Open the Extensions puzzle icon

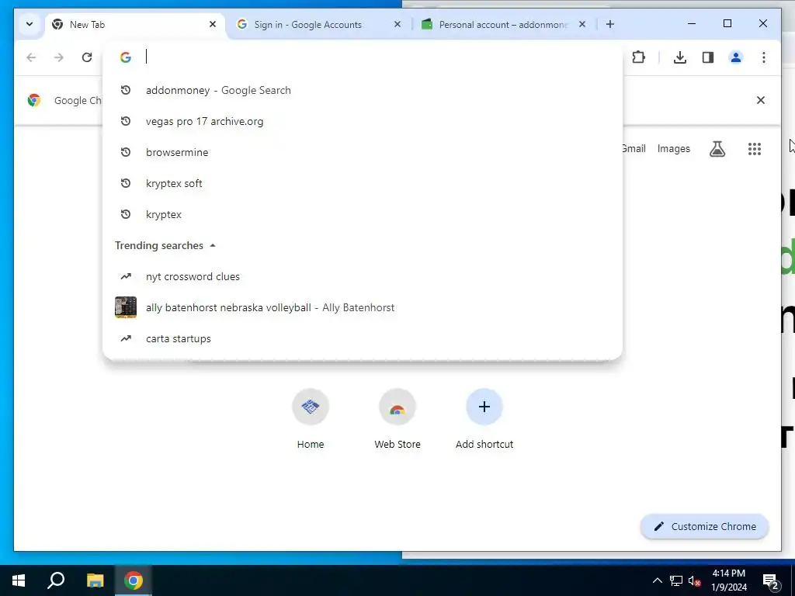(x=639, y=57)
